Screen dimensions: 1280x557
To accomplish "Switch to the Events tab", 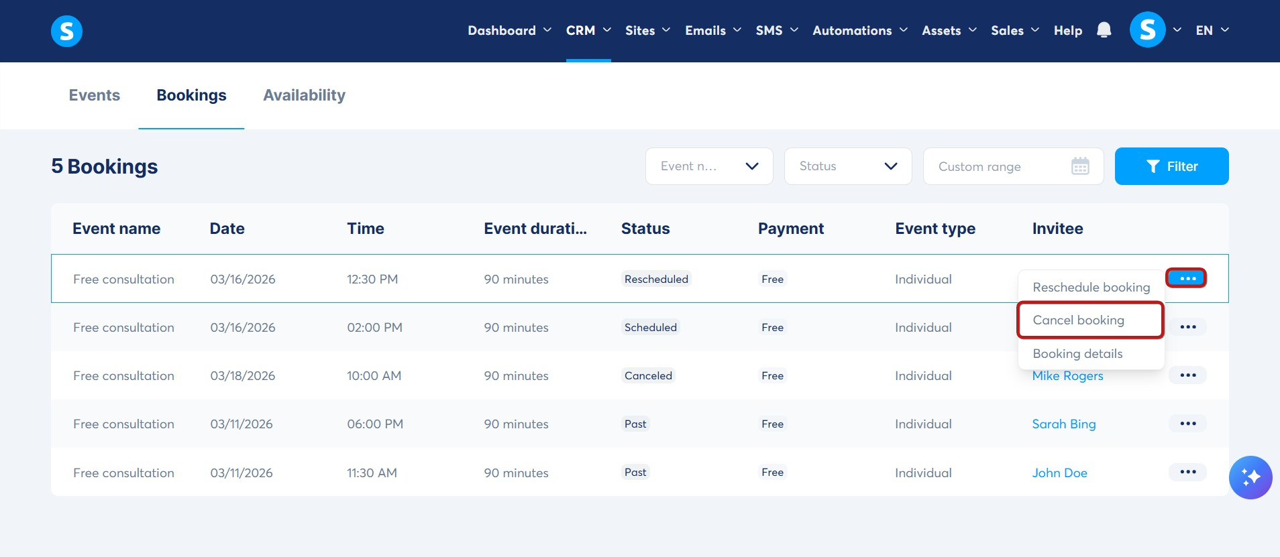I will tap(95, 95).
